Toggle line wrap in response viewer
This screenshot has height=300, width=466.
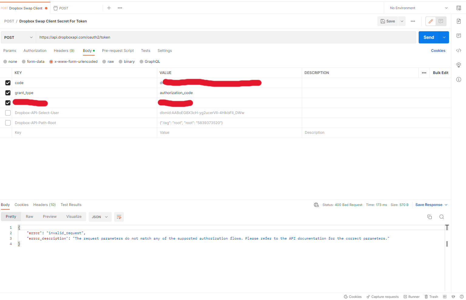119,217
